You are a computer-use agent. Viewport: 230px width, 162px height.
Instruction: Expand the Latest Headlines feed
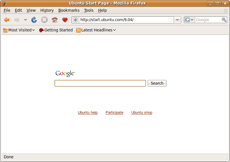point(96,30)
